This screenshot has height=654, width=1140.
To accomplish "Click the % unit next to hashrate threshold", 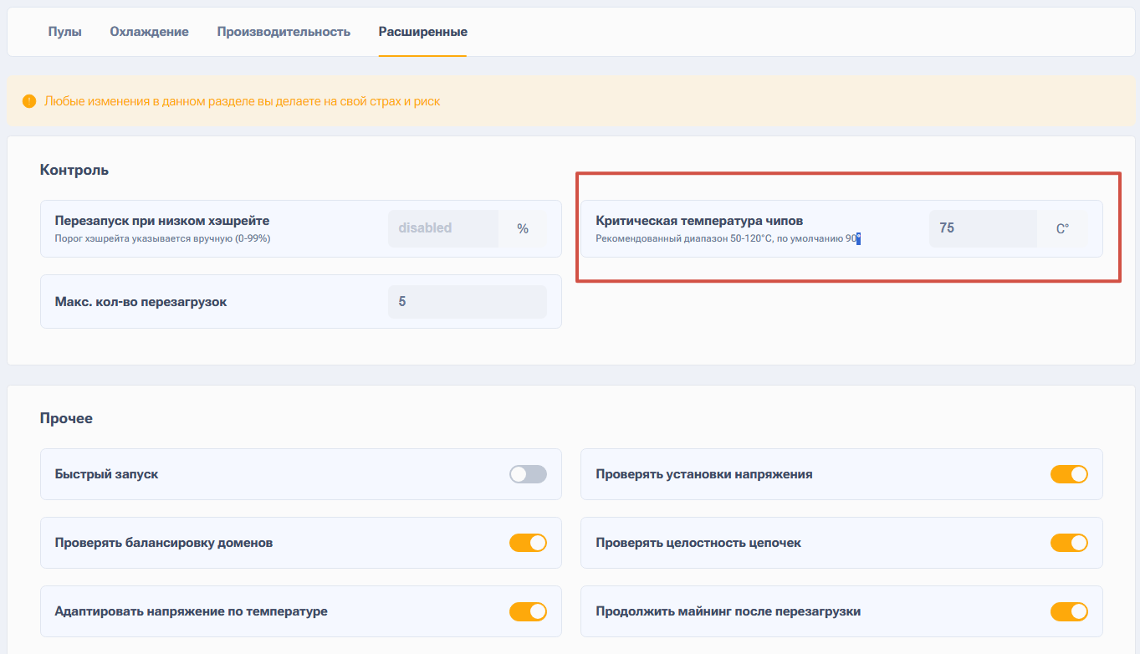I will point(523,228).
